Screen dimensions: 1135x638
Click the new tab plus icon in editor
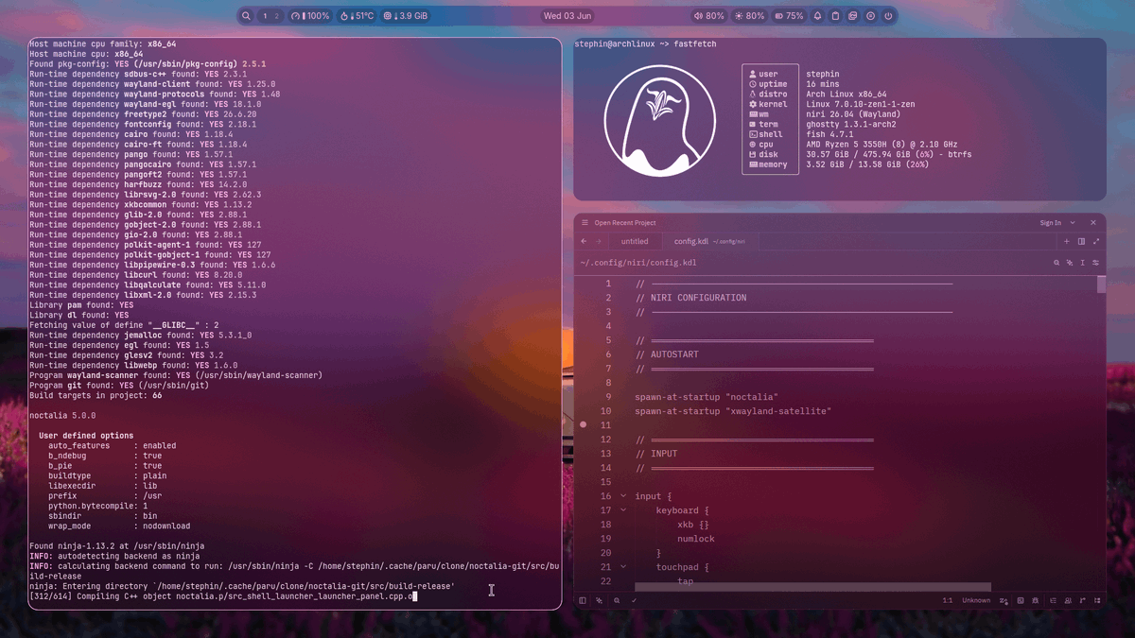1067,241
